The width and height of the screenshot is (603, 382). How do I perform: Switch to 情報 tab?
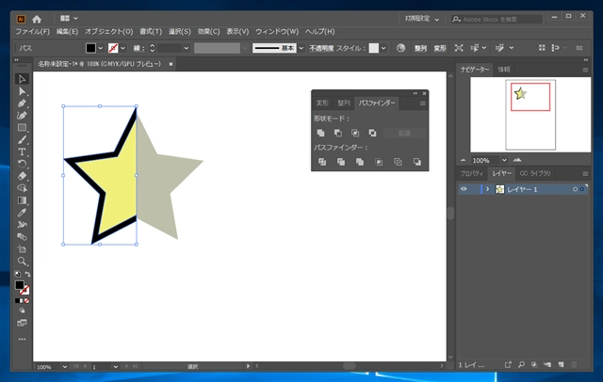tap(504, 70)
